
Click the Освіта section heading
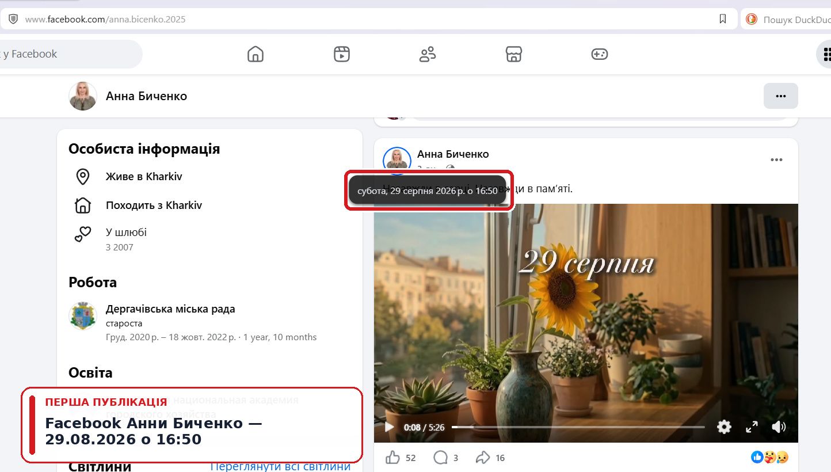(90, 373)
